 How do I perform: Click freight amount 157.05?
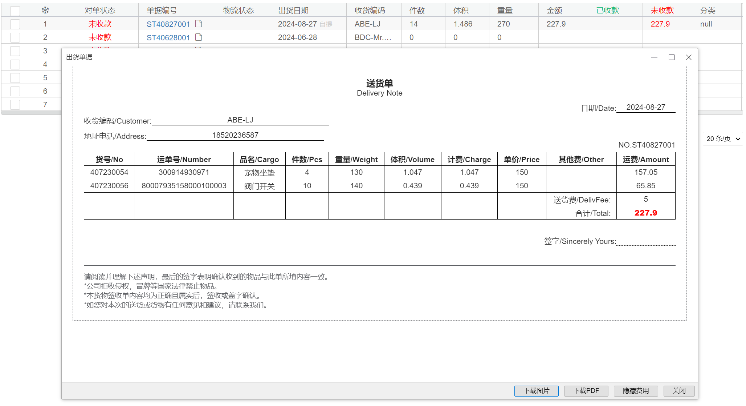coord(646,172)
